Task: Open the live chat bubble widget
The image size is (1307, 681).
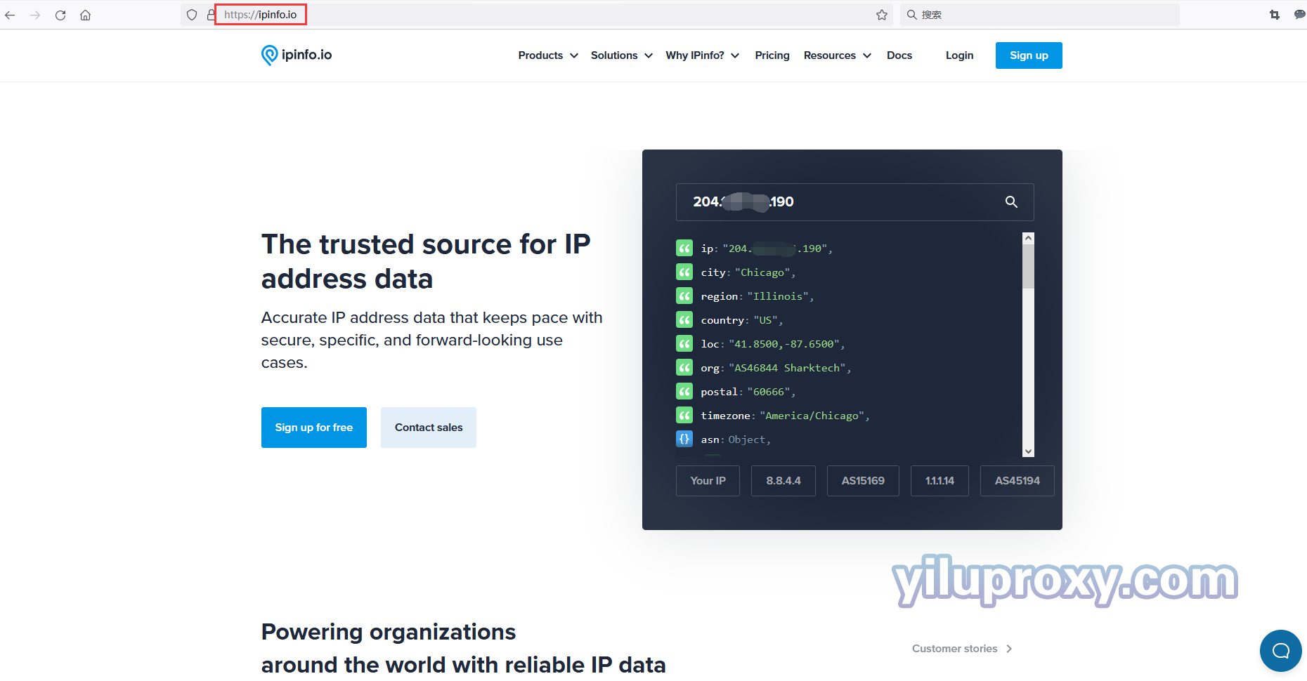Action: coord(1281,651)
